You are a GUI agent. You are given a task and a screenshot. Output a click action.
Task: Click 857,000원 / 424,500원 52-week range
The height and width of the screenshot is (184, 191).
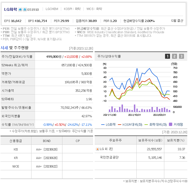coord(77,65)
